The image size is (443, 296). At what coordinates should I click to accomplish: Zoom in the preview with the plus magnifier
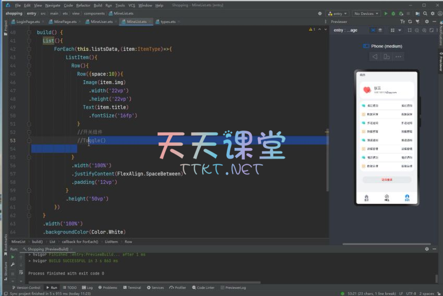pos(424,30)
